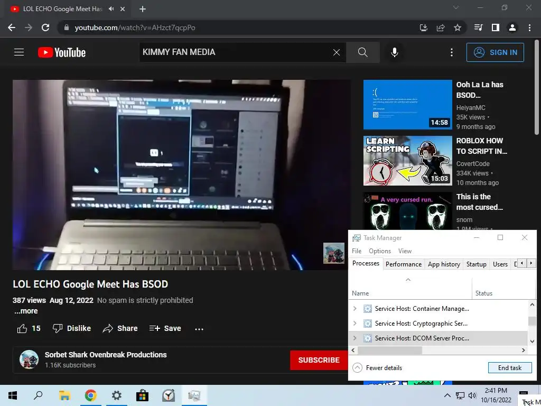Open the Ooh La La has BSOD thumbnail
Image resolution: width=541 pixels, height=406 pixels.
click(x=407, y=105)
